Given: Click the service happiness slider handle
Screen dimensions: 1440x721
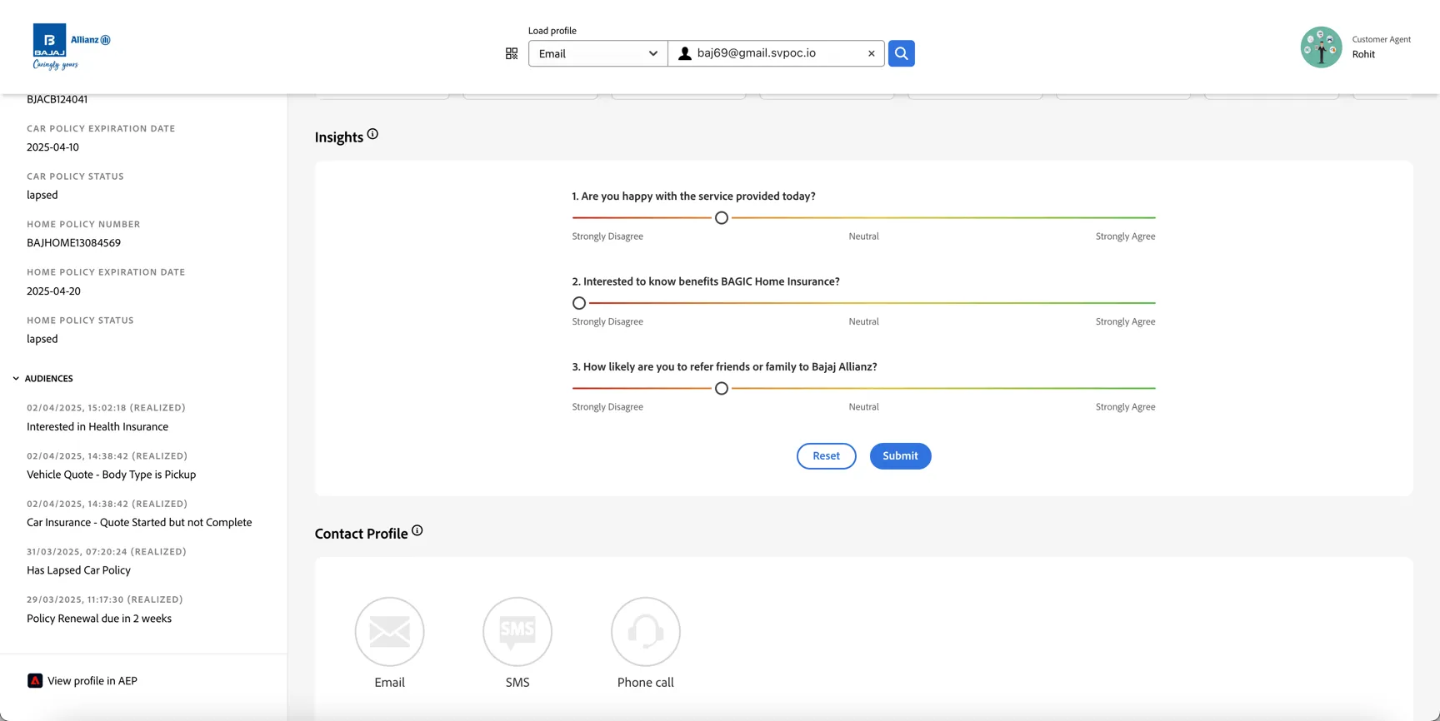Looking at the screenshot, I should 722,218.
